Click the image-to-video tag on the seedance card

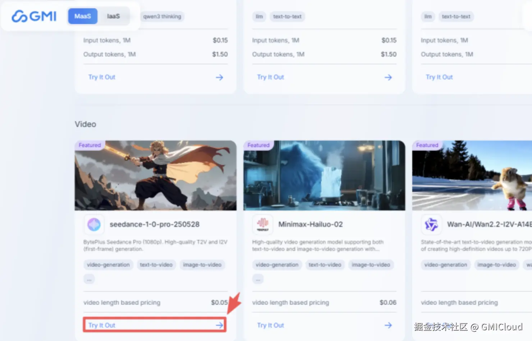click(202, 265)
